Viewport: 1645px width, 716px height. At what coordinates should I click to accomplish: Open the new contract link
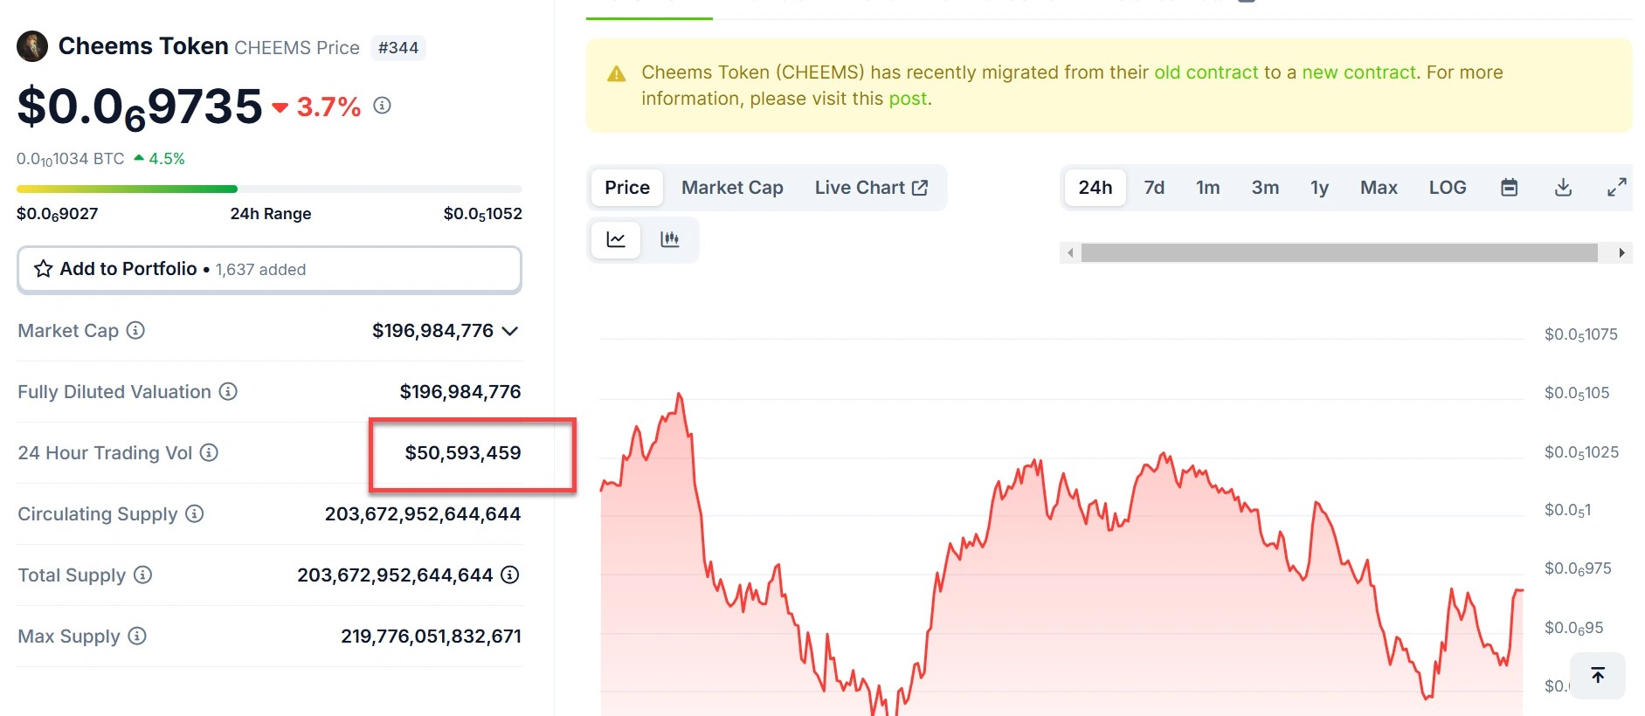point(1358,72)
